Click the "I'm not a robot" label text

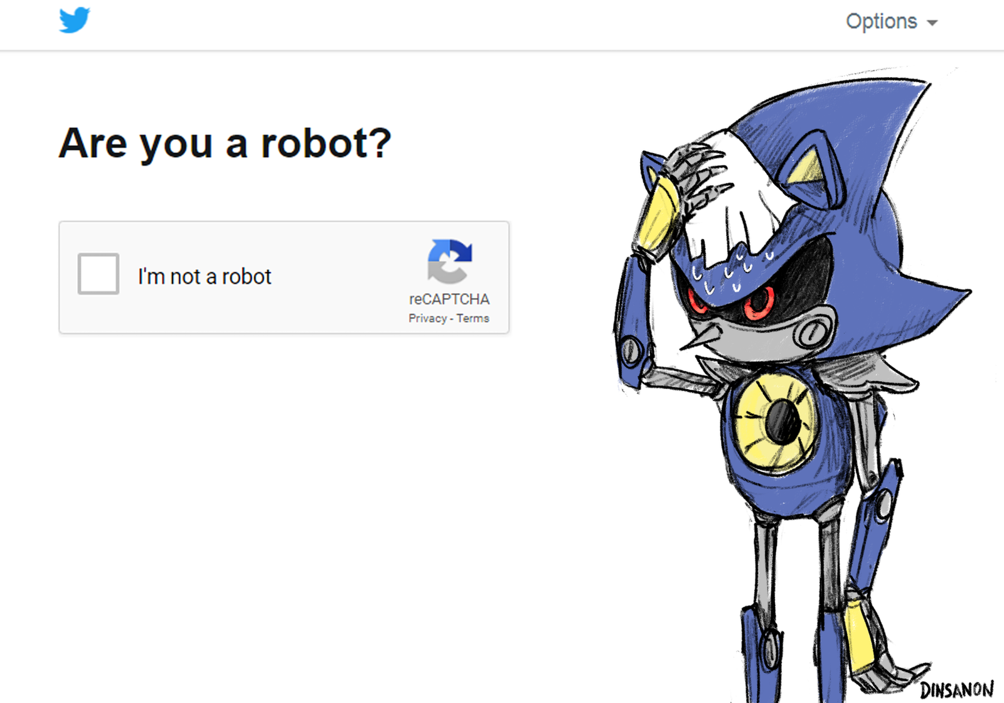click(205, 276)
